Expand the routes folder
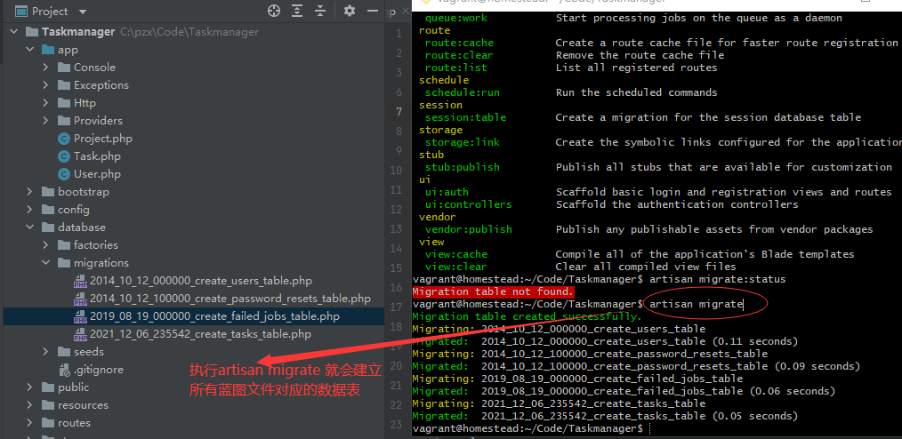The width and height of the screenshot is (902, 439). pyautogui.click(x=29, y=423)
